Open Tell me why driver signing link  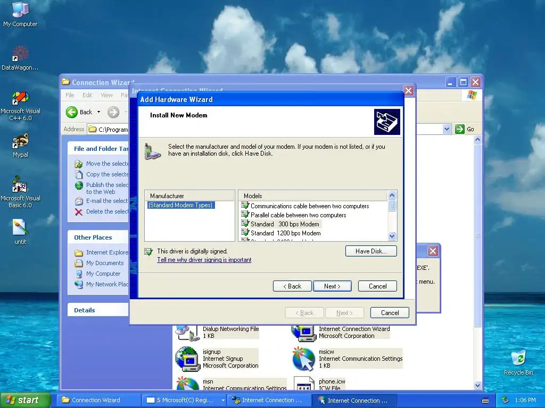point(204,260)
